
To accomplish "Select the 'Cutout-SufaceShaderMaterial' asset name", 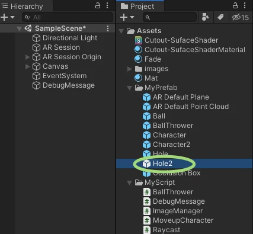I will pyautogui.click(x=195, y=50).
